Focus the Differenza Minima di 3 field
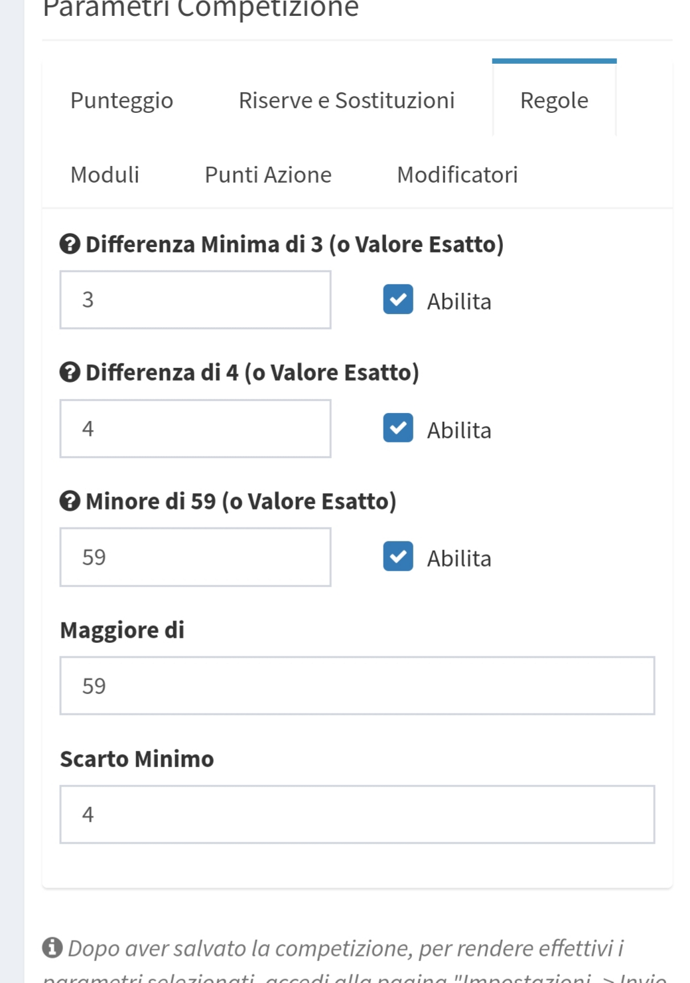Viewport: 690px width, 983px height. point(195,300)
